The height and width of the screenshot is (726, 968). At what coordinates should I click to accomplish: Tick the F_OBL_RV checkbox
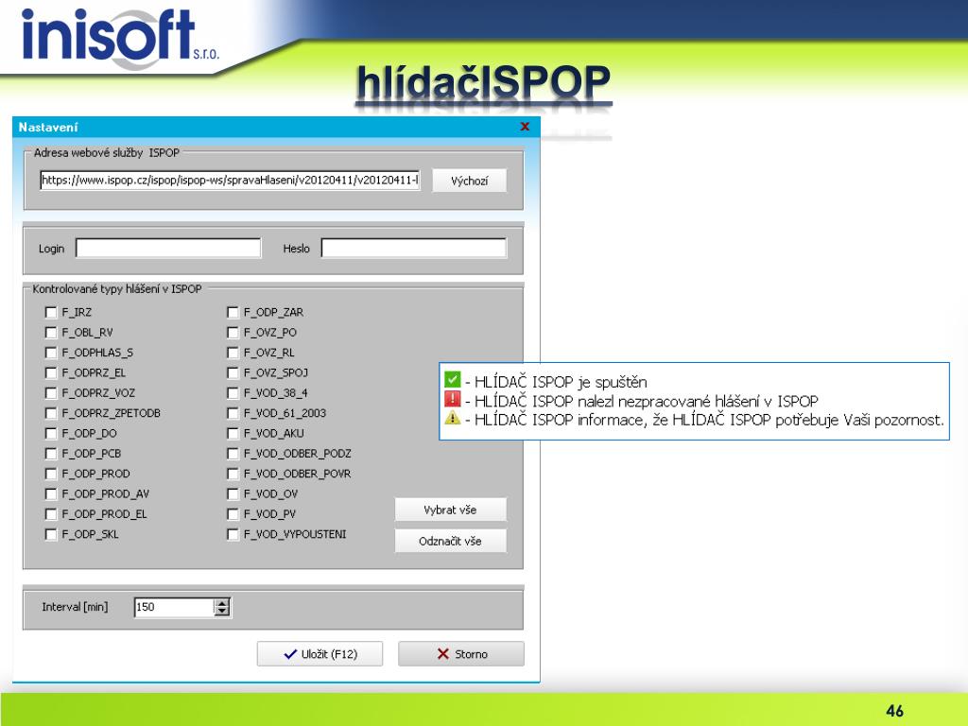pyautogui.click(x=51, y=333)
